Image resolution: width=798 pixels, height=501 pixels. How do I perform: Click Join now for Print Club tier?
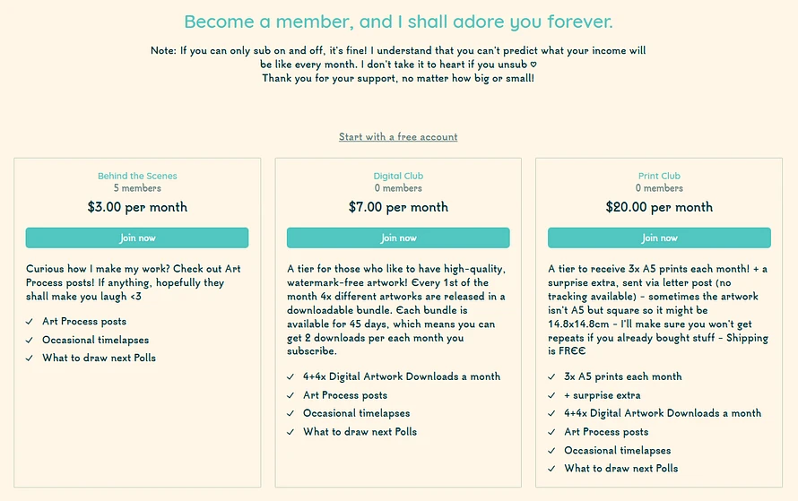point(659,238)
